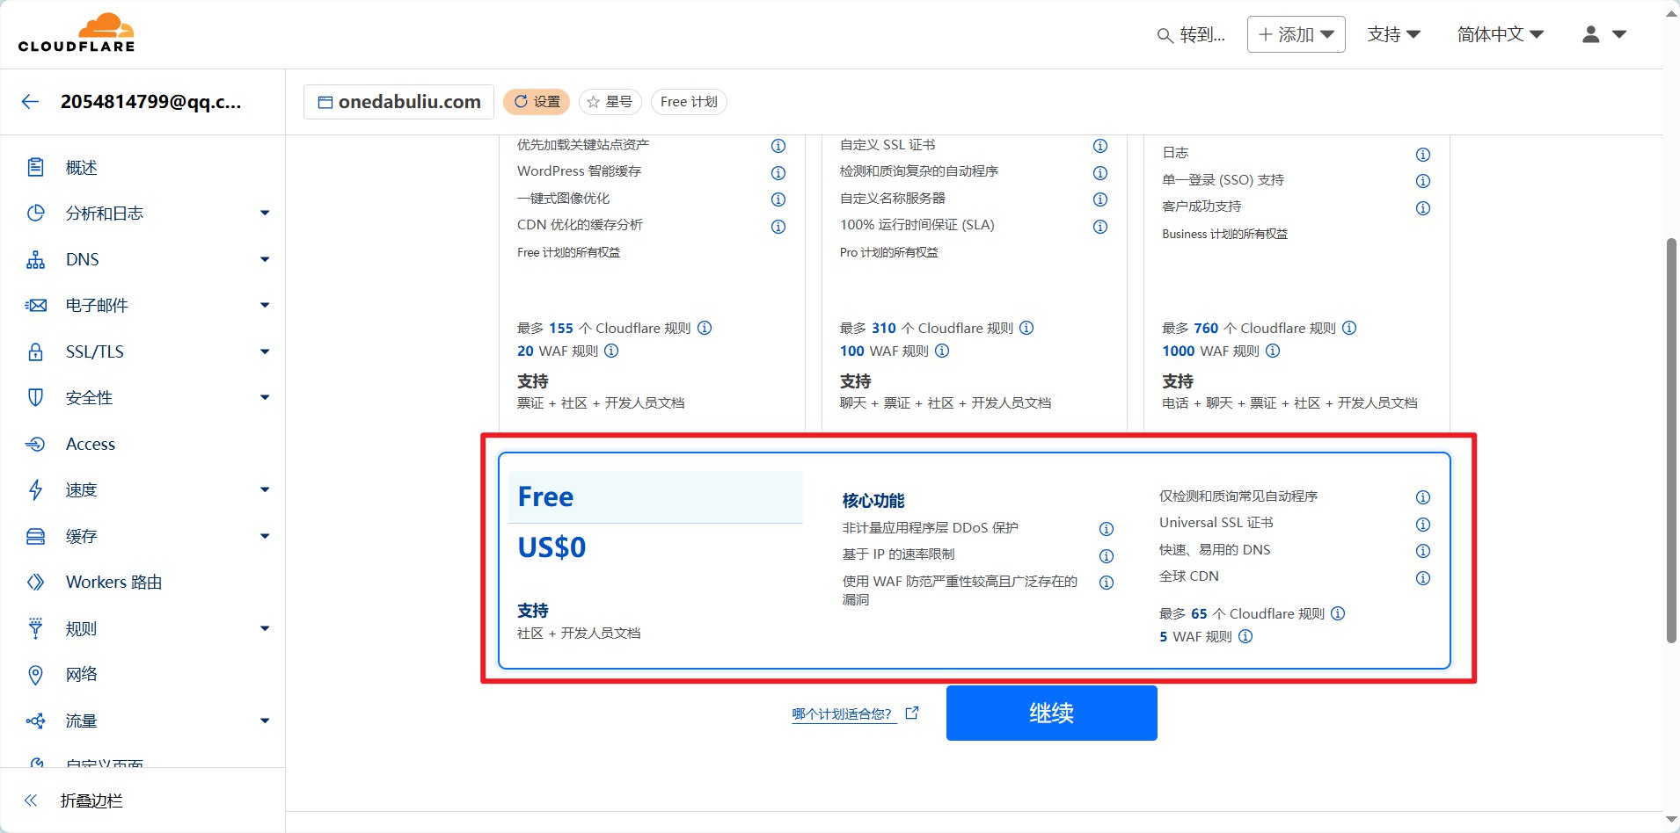Click the 折叠边栏 label

(x=91, y=800)
